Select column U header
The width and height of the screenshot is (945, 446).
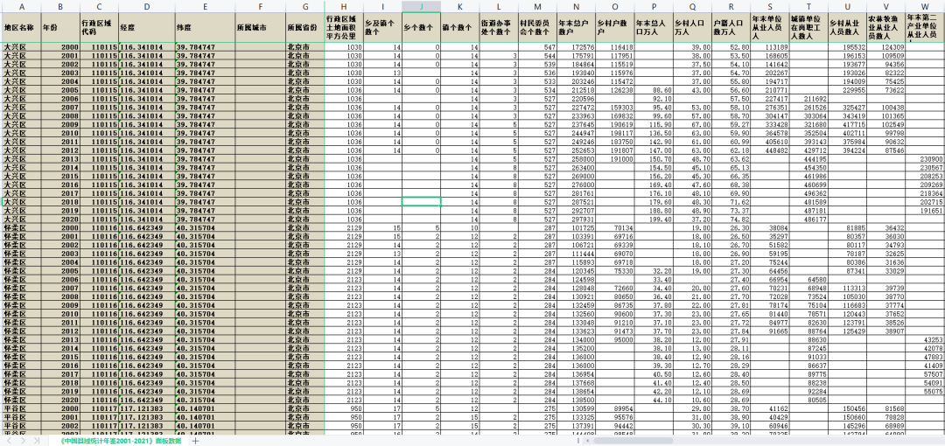coord(847,6)
